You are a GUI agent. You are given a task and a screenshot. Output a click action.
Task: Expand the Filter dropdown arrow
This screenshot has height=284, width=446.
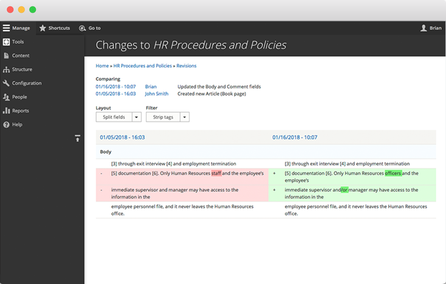point(185,117)
